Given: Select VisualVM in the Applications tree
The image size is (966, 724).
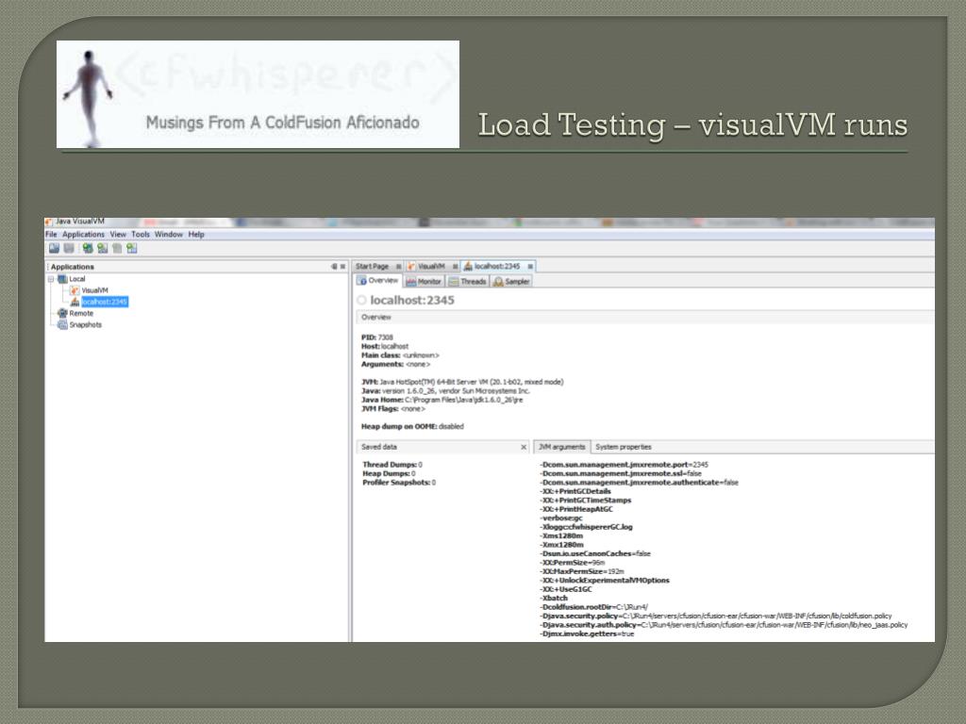Looking at the screenshot, I should click(x=94, y=290).
